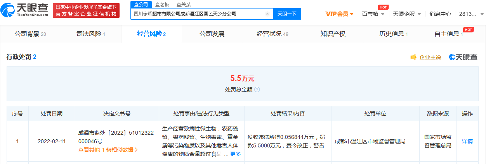Expand the penalty reason with 更多
This screenshot has height=164, width=486.
(235, 154)
